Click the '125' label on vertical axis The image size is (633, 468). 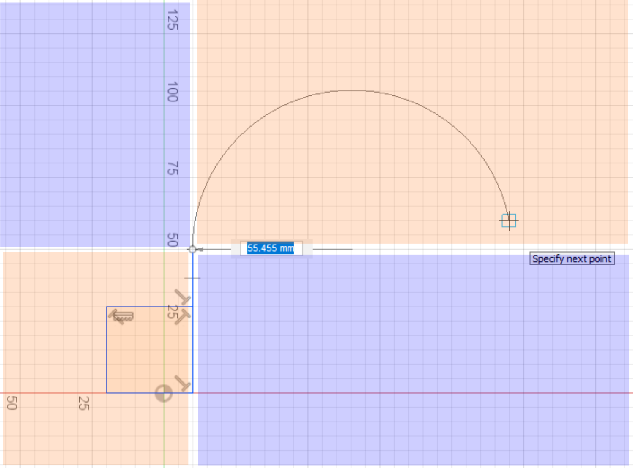[x=173, y=20]
